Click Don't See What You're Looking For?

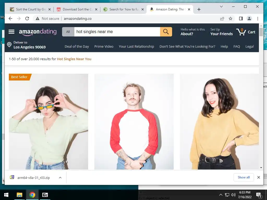tap(187, 46)
